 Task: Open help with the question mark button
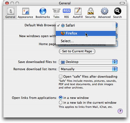120,111
